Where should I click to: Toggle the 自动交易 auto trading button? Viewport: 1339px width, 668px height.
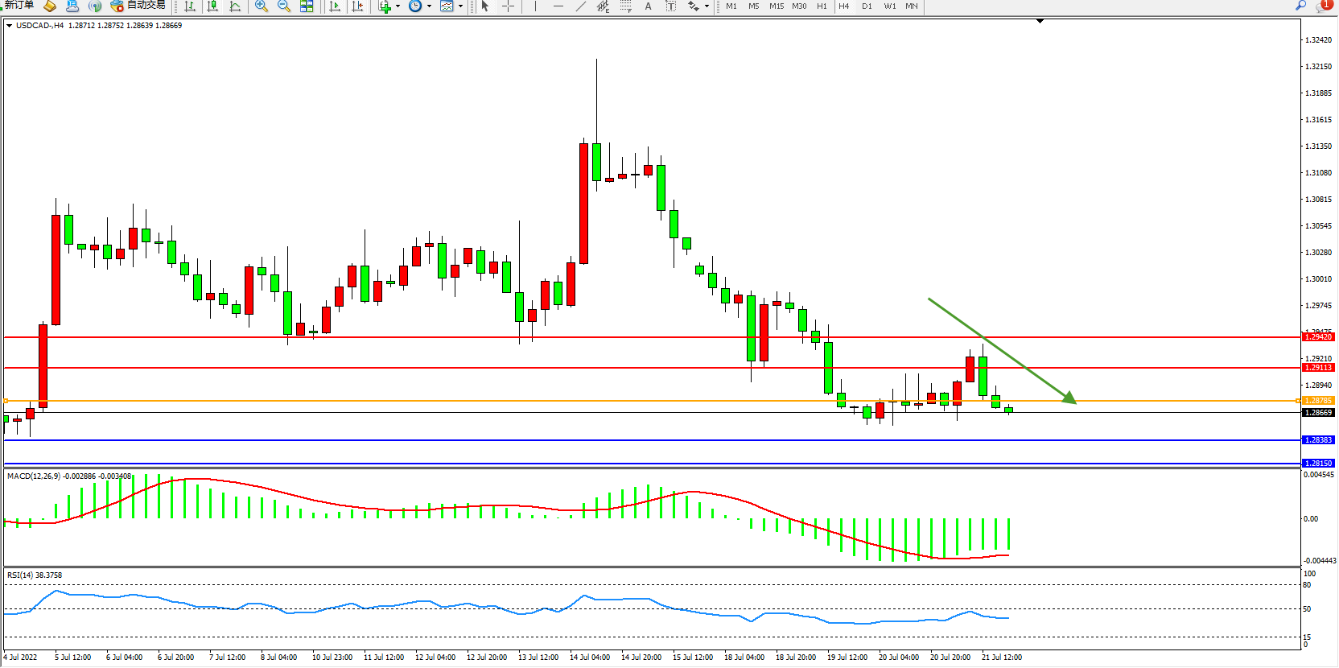(x=138, y=6)
